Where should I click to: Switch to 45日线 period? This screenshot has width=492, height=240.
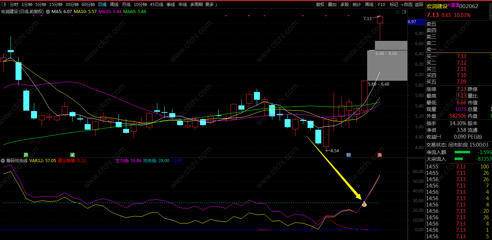pos(157,5)
